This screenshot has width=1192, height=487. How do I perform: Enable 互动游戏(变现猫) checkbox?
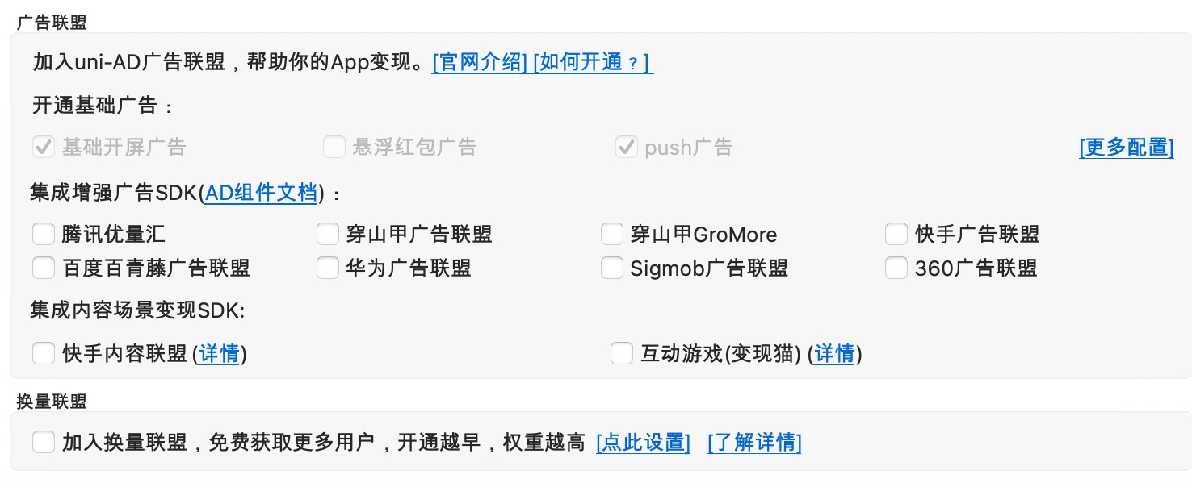(x=622, y=353)
